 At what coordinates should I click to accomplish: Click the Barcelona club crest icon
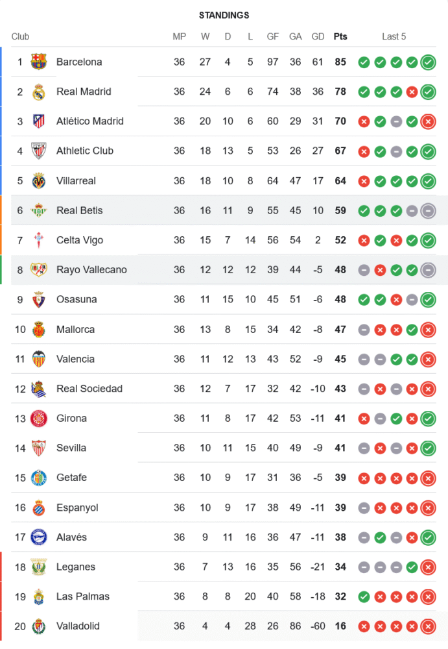39,62
